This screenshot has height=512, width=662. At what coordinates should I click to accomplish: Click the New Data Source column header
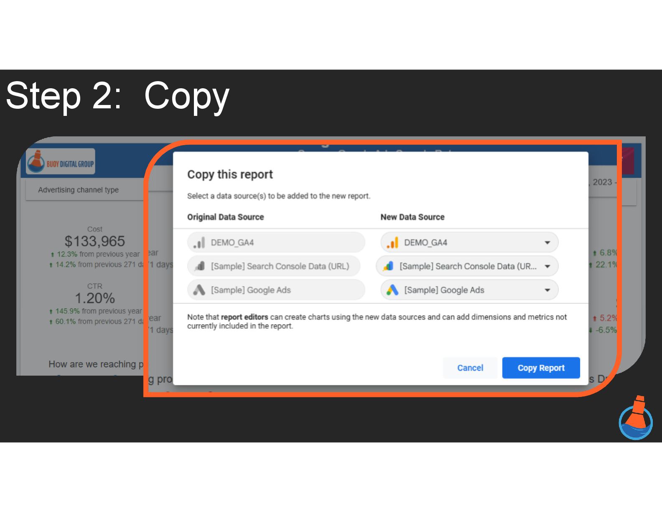[x=412, y=217]
